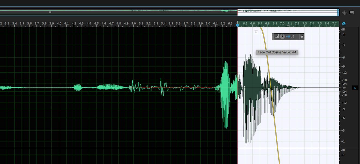Click the blue headphones monitoring icon

coord(343,24)
